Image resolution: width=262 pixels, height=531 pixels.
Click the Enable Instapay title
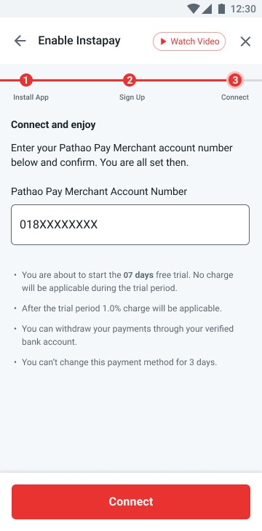pos(79,41)
